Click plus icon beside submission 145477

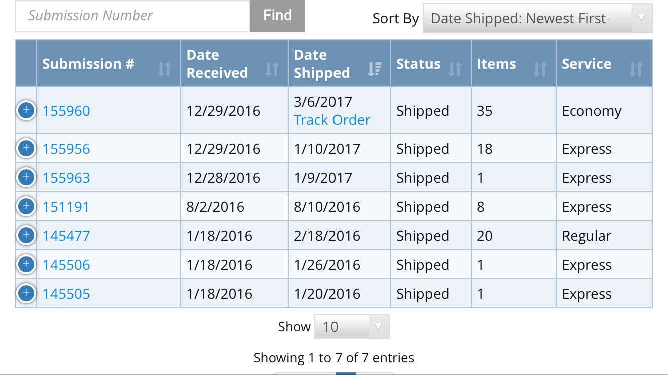[26, 235]
